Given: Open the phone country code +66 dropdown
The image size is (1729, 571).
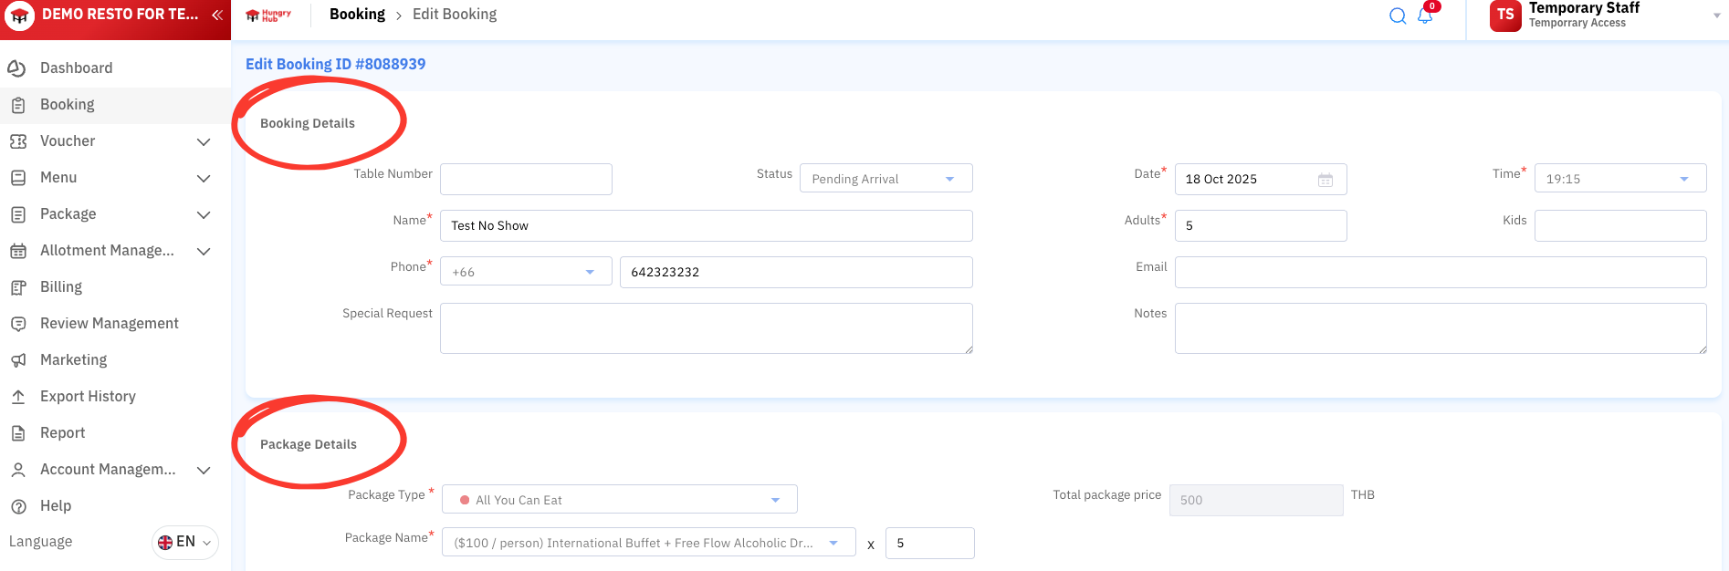Looking at the screenshot, I should tap(526, 271).
